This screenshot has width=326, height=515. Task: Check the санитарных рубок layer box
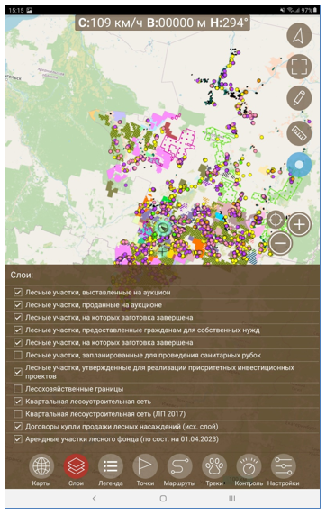(18, 355)
